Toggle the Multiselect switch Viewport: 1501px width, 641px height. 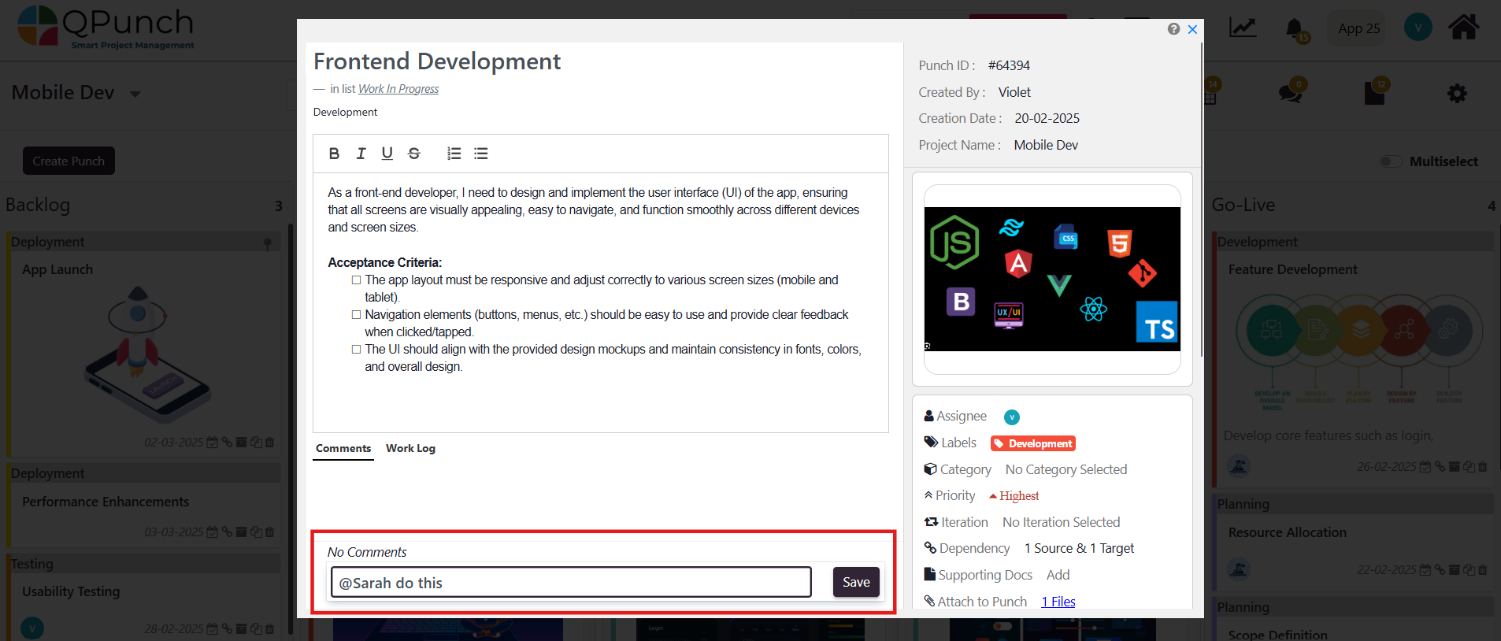pos(1391,161)
